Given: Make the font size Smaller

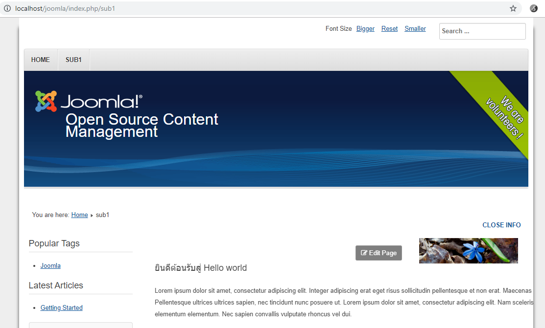Looking at the screenshot, I should 415,29.
